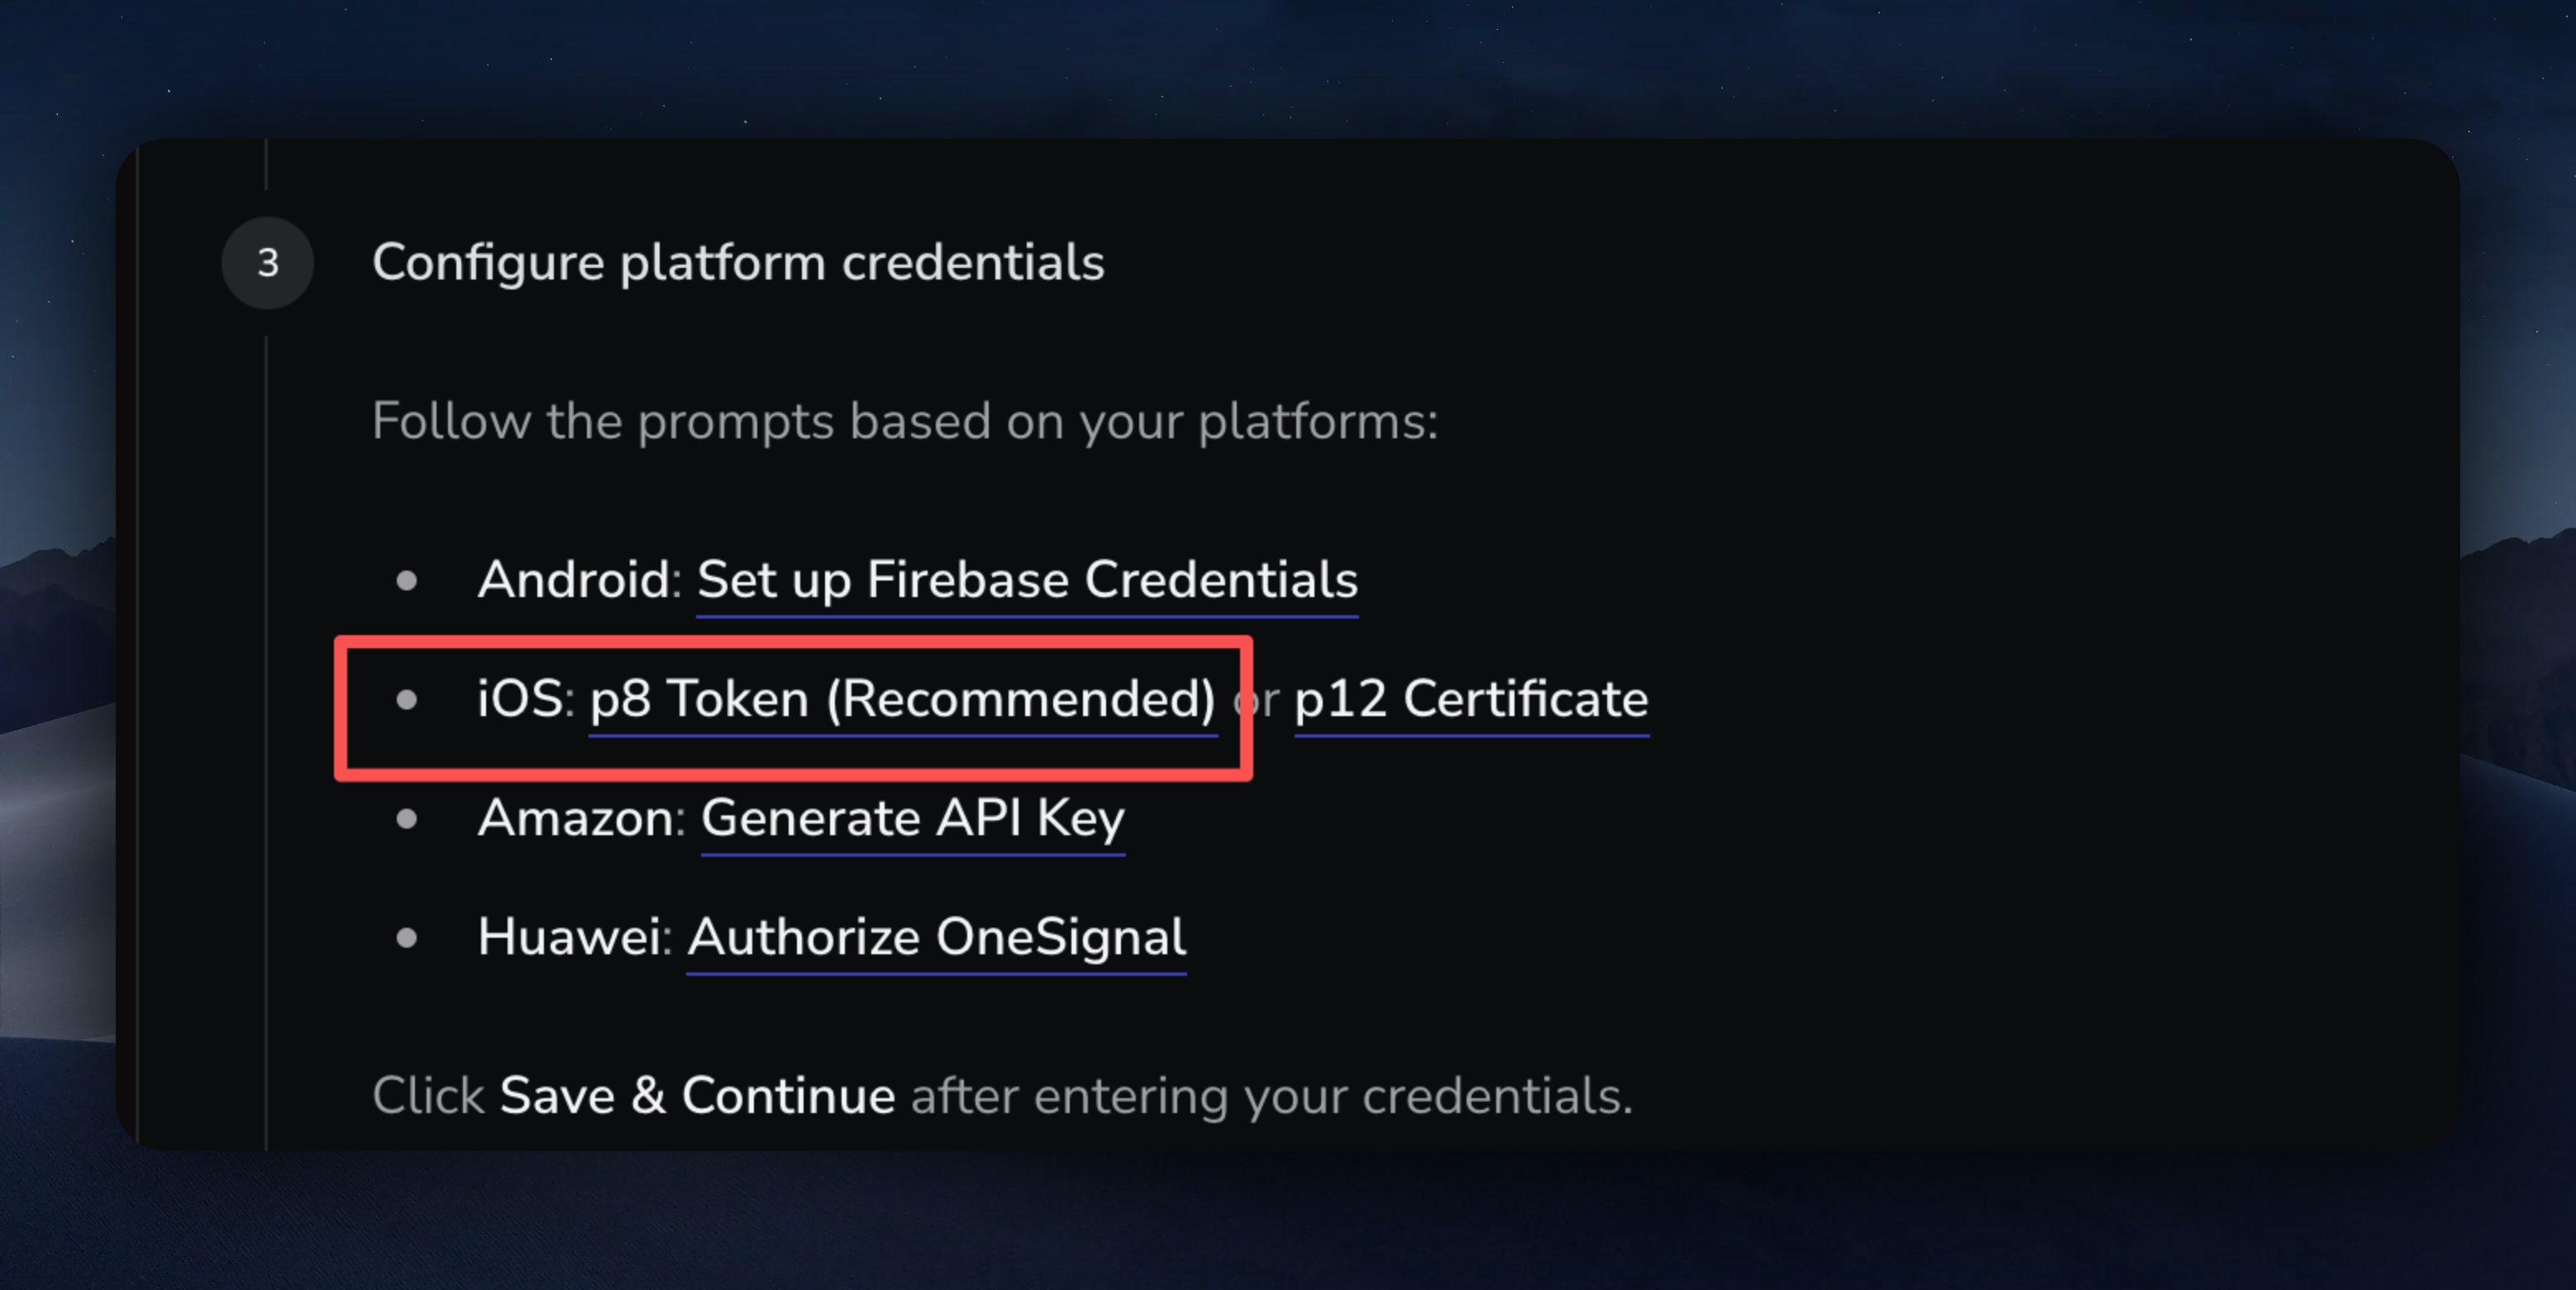The height and width of the screenshot is (1290, 2576).
Task: Click the Configure platform credentials heading
Action: click(738, 263)
